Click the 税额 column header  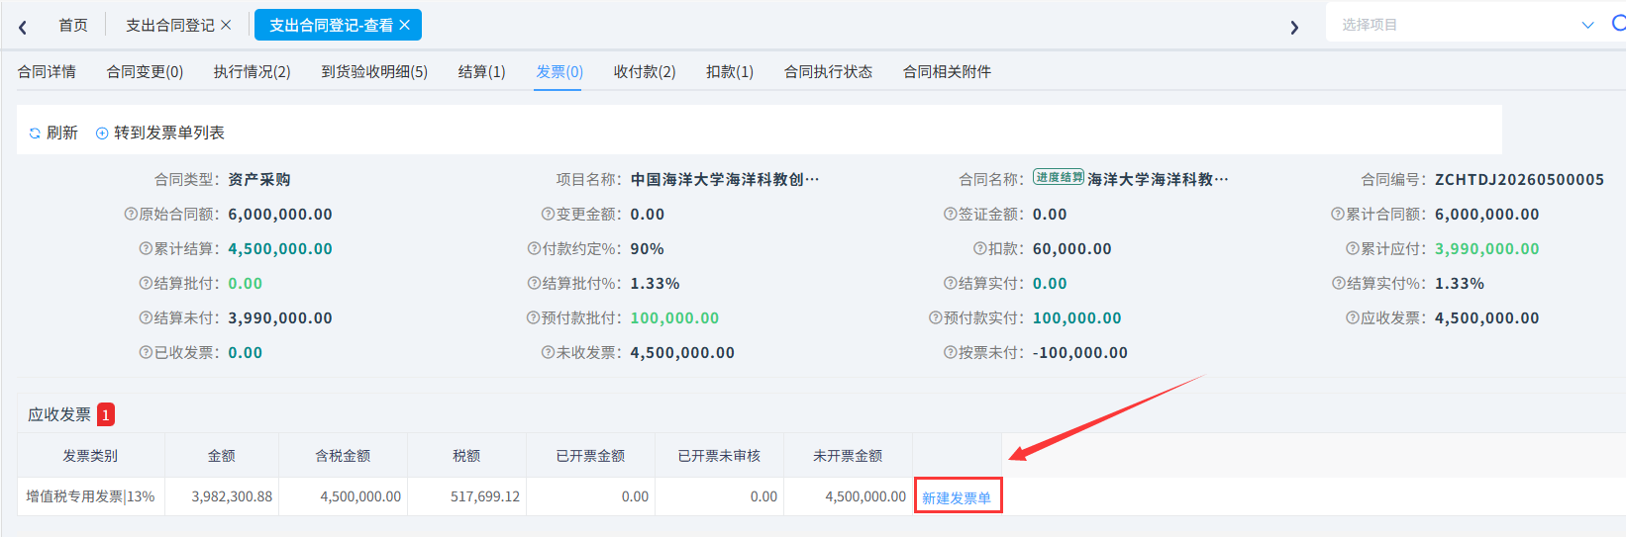(466, 456)
